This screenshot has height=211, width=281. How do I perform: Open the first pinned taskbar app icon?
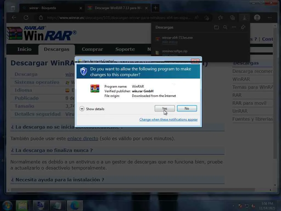(x=23, y=206)
